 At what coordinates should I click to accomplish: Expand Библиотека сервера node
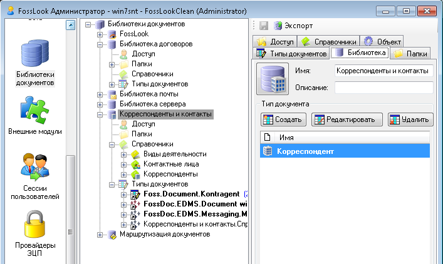pos(100,104)
